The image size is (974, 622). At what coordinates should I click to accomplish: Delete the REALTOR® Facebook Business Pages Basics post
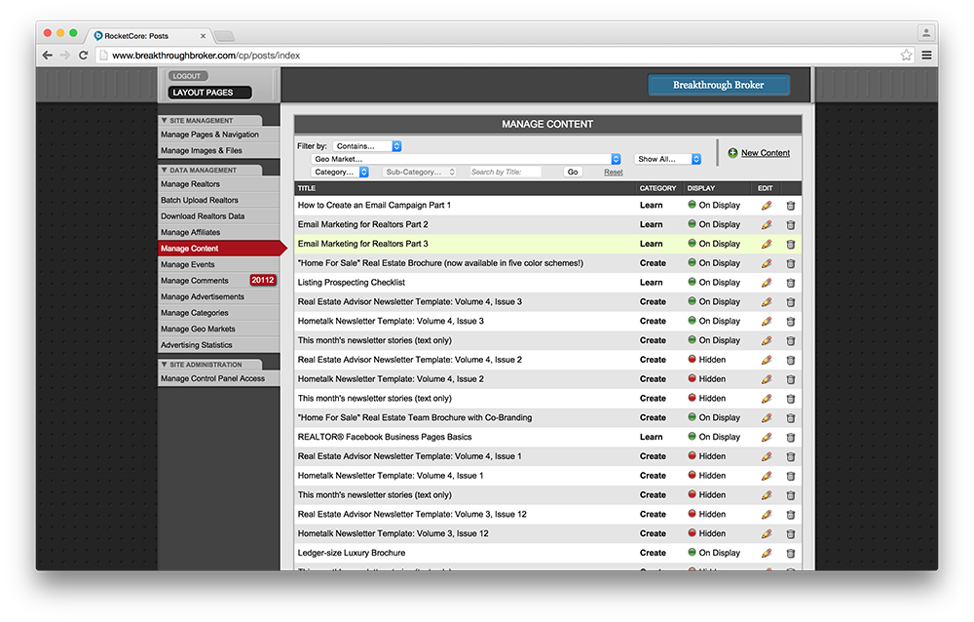[x=790, y=438]
